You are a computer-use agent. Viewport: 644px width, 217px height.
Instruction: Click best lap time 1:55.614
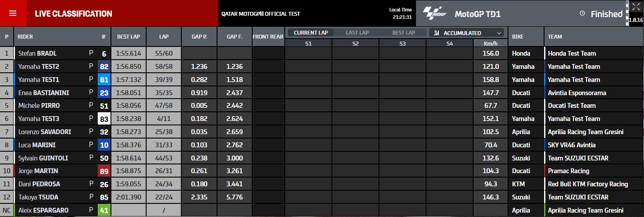(x=129, y=53)
